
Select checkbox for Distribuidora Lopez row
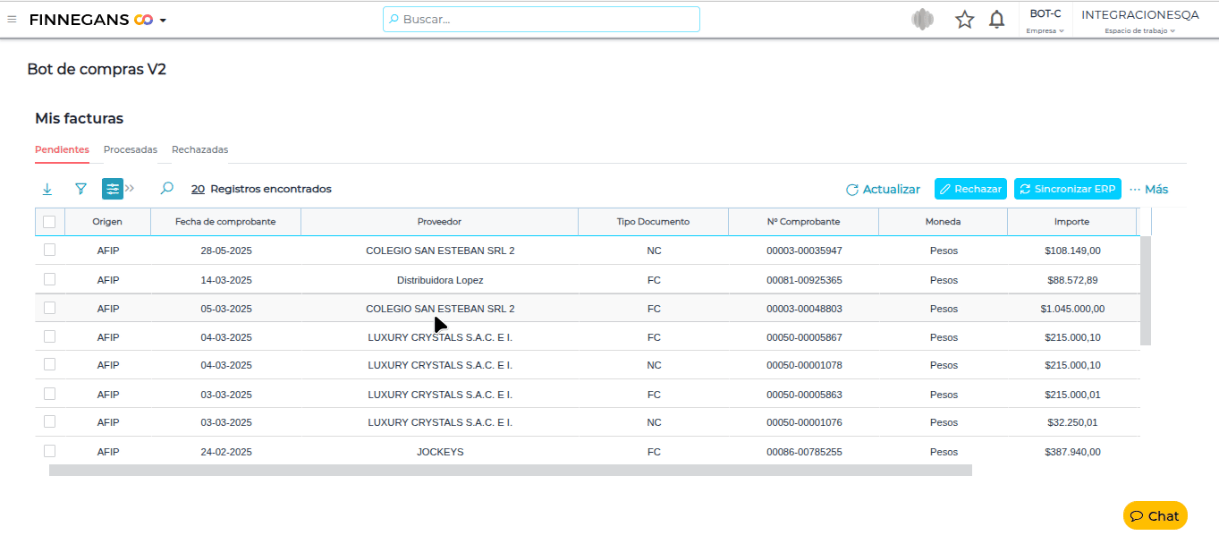pos(49,279)
